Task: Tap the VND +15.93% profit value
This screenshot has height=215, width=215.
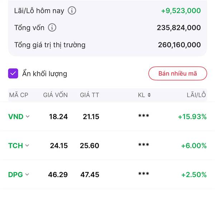Action: (x=192, y=117)
